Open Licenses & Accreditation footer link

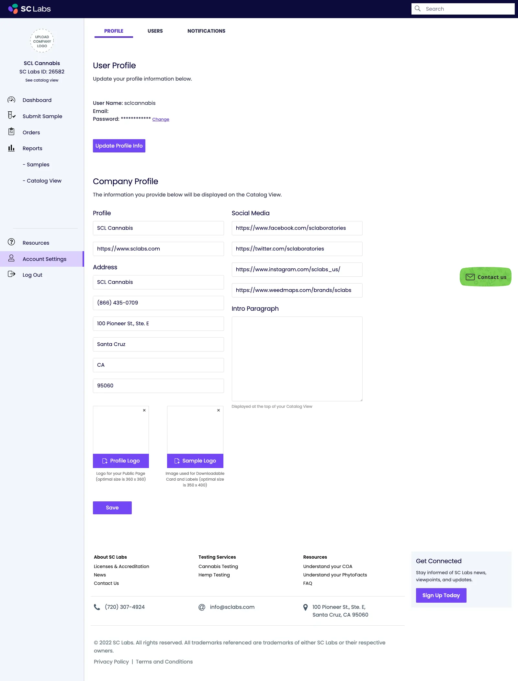[121, 566]
